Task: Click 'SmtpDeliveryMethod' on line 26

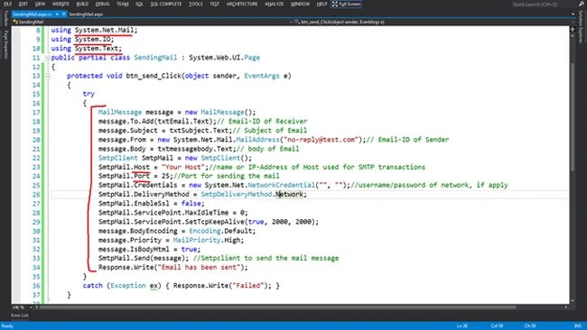Action: [237, 195]
